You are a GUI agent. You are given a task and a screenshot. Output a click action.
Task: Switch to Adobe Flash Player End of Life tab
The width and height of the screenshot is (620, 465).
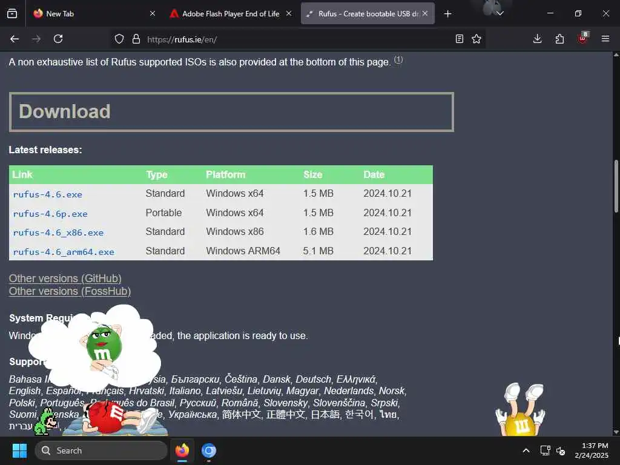point(231,13)
